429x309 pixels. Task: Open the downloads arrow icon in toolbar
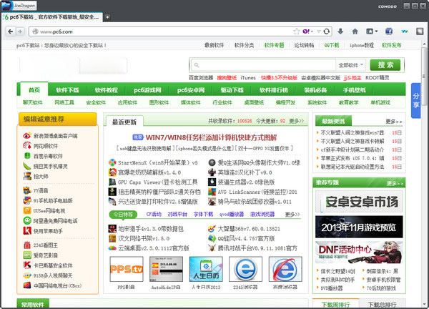(x=340, y=31)
